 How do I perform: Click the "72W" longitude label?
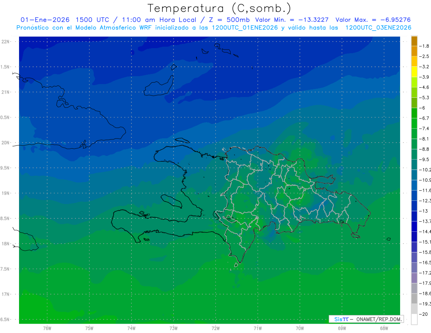[215, 328]
